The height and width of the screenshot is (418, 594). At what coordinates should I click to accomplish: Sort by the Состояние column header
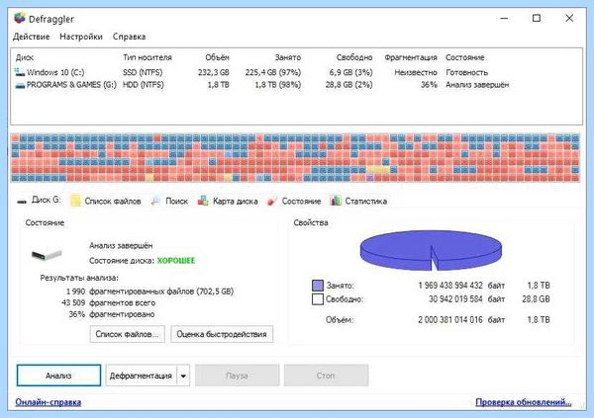465,57
